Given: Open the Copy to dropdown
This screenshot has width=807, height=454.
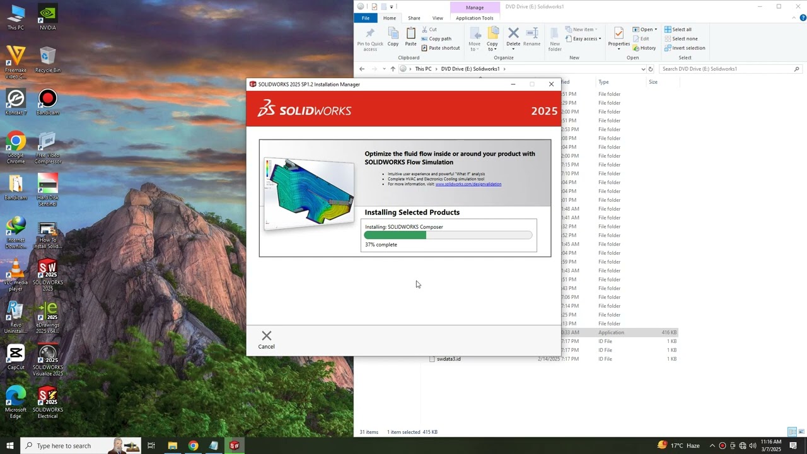Looking at the screenshot, I should [x=492, y=39].
